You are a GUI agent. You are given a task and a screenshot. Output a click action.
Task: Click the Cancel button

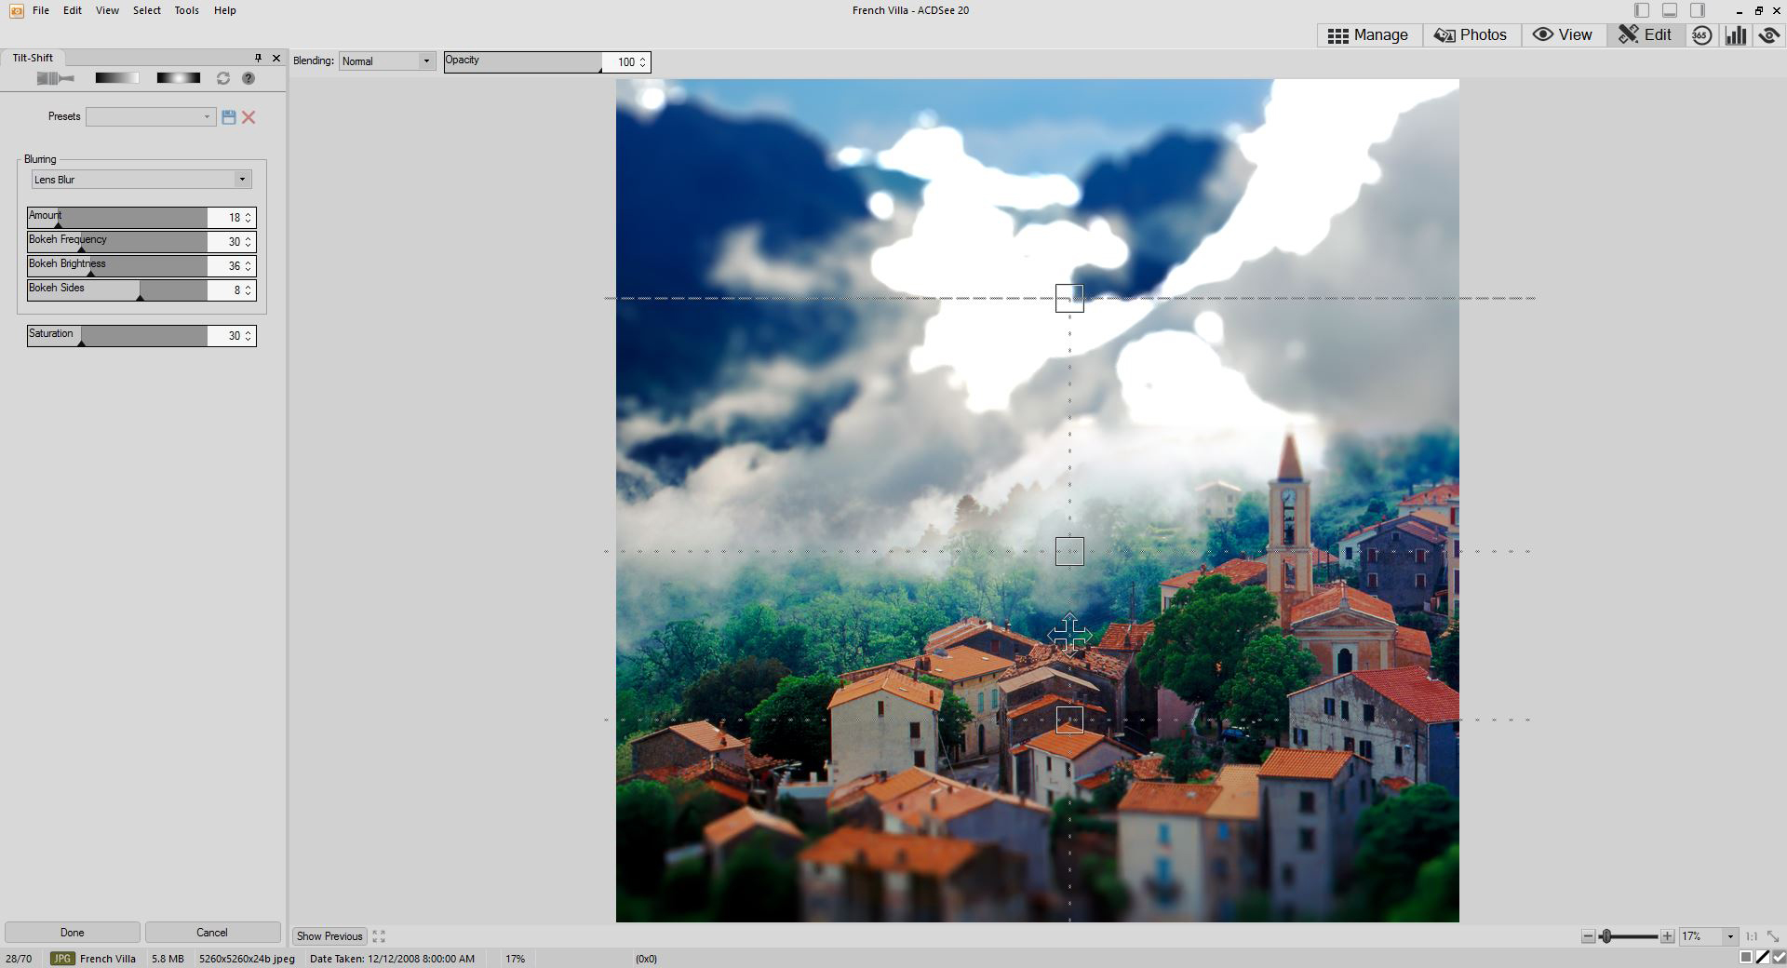[212, 933]
